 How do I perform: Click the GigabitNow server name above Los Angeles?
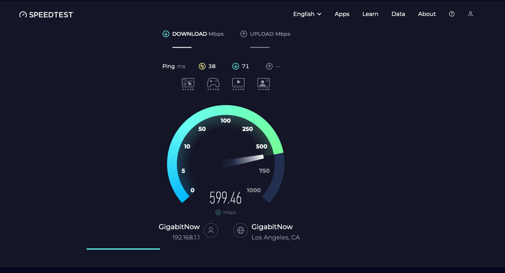click(272, 227)
